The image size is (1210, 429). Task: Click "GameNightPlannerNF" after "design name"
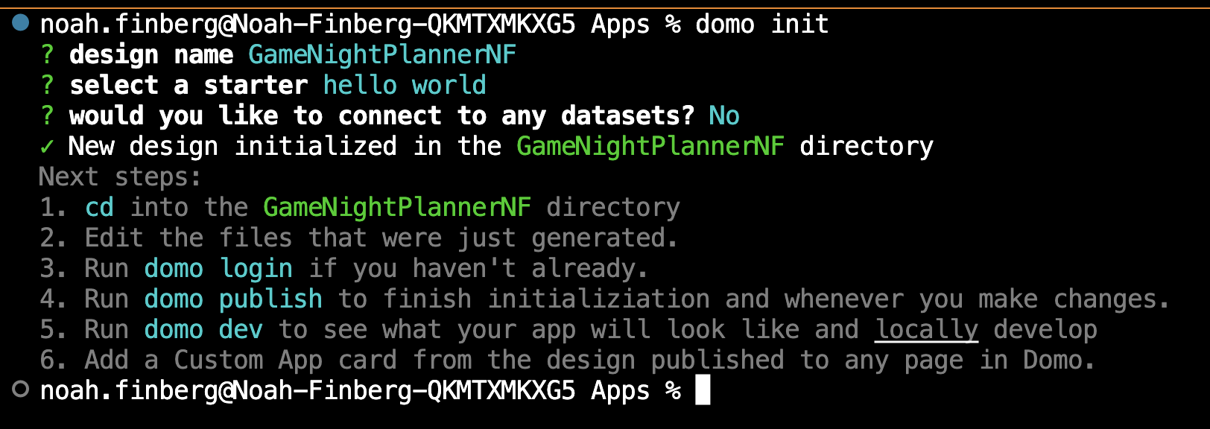382,54
